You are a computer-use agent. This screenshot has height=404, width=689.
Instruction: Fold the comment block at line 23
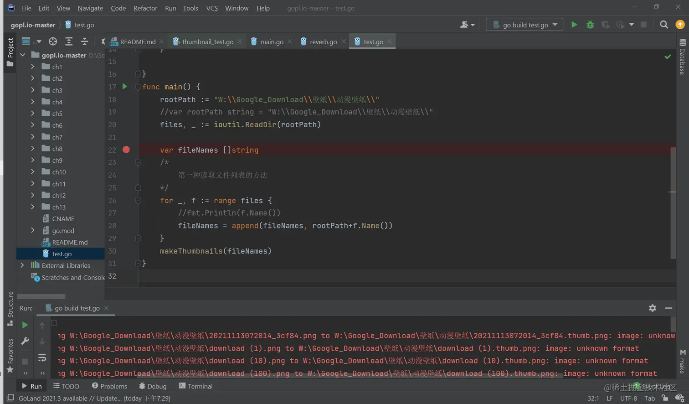138,162
